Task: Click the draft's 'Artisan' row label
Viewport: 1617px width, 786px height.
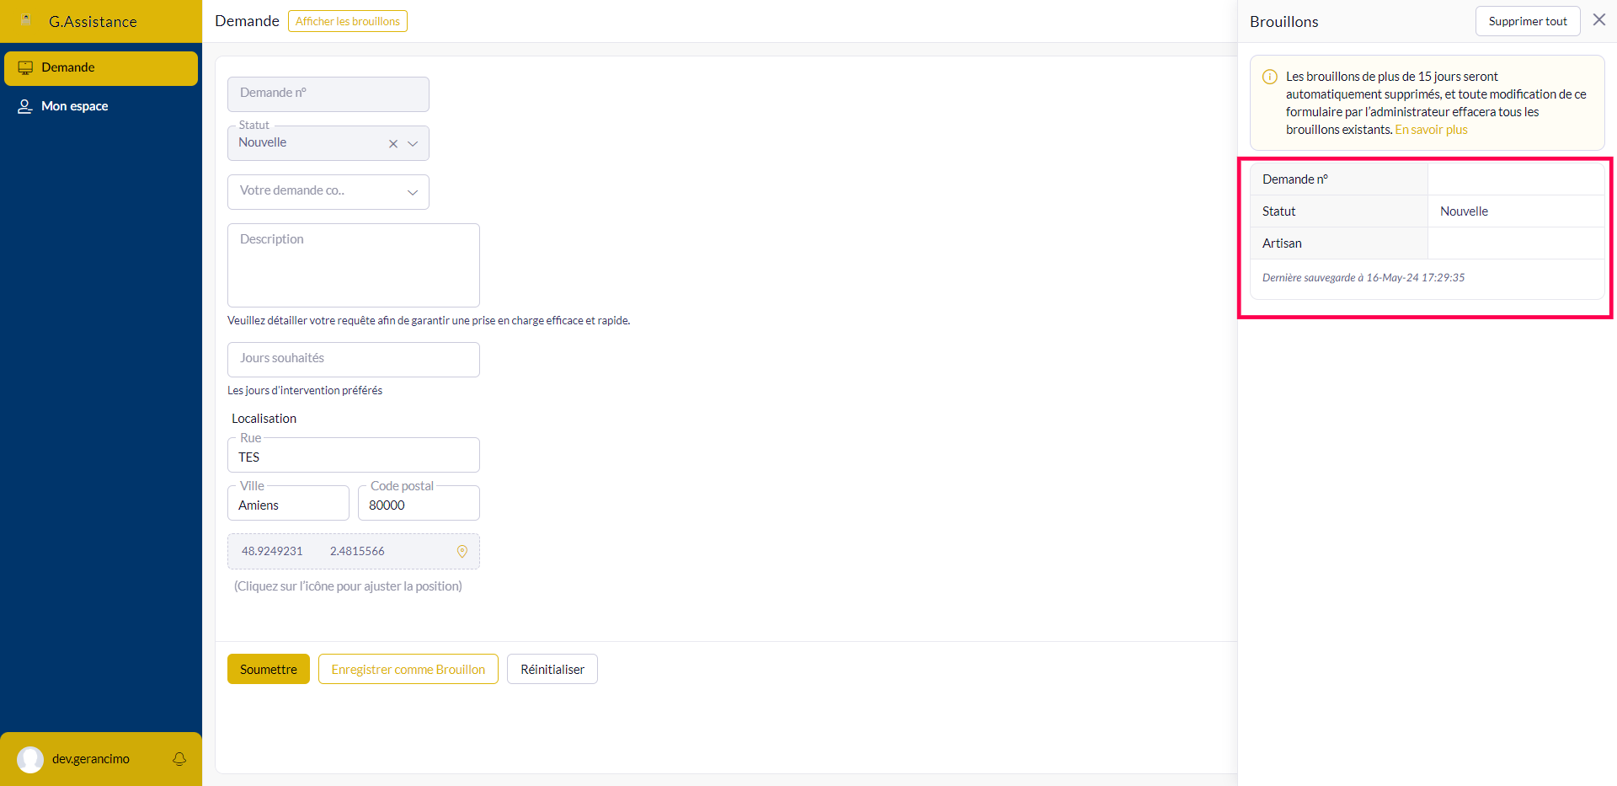Action: (1282, 243)
